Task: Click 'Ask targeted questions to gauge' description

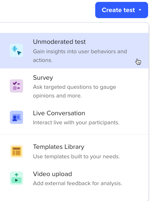Action: tap(74, 87)
